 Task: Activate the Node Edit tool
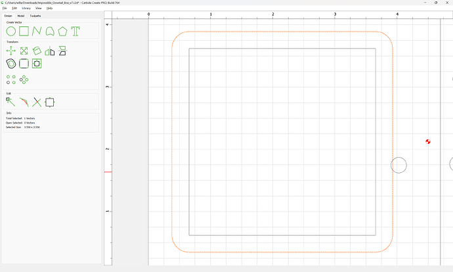pyautogui.click(x=11, y=102)
